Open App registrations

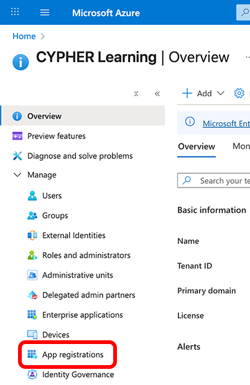[73, 355]
